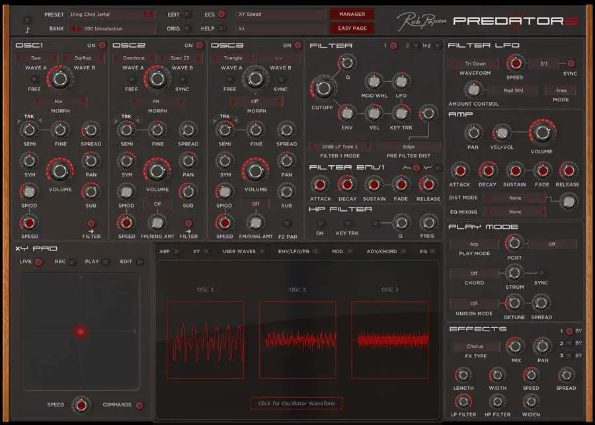
Task: Toggle OSC3 ON switch
Action: pos(298,45)
